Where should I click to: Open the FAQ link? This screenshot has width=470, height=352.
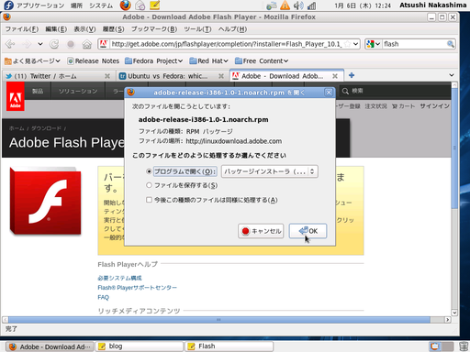(103, 297)
